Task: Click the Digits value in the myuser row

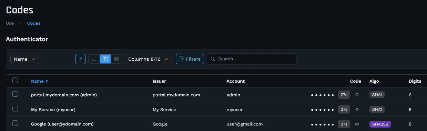Action: point(410,109)
